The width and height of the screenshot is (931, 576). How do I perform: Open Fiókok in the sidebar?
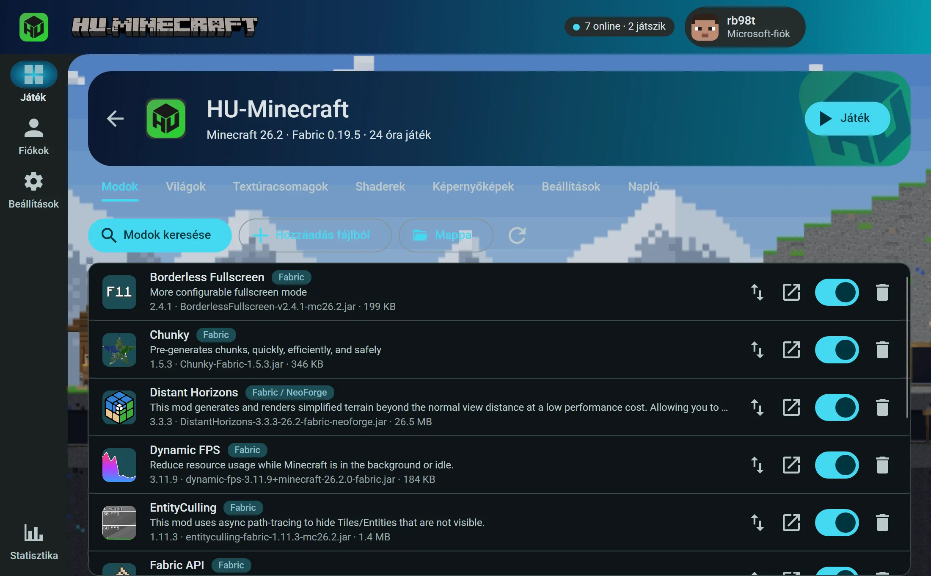[34, 137]
